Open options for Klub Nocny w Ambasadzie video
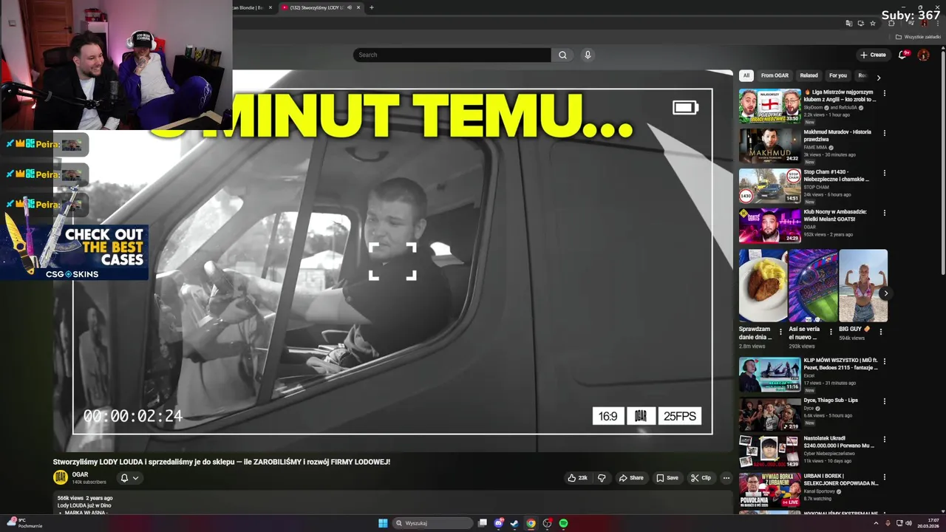Image resolution: width=946 pixels, height=532 pixels. click(x=884, y=213)
